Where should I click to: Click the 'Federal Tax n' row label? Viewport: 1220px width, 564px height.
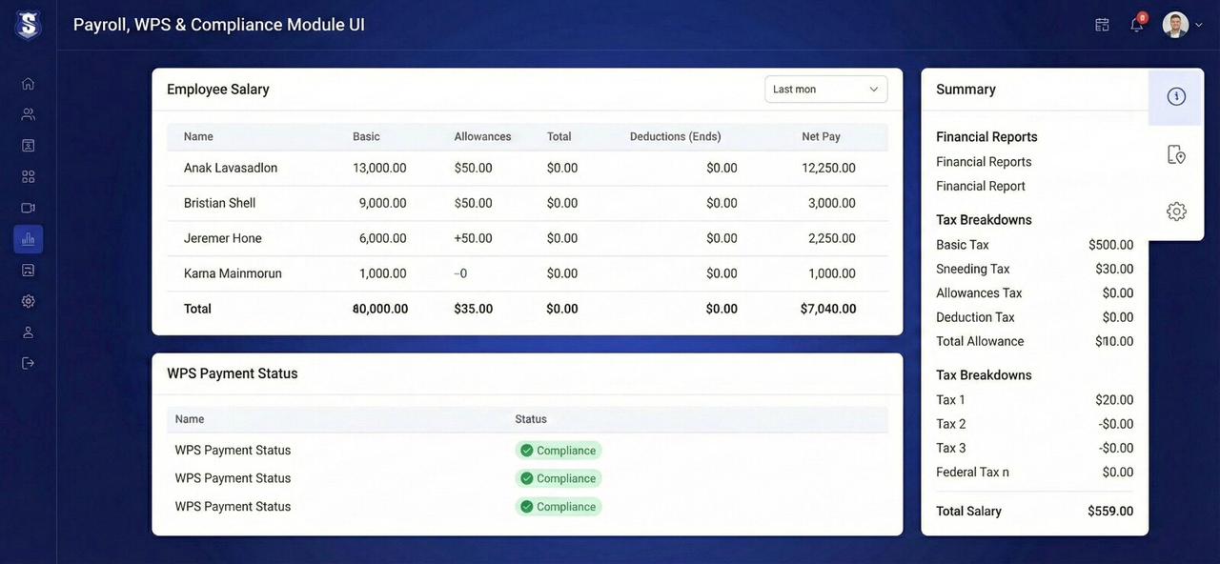click(972, 473)
